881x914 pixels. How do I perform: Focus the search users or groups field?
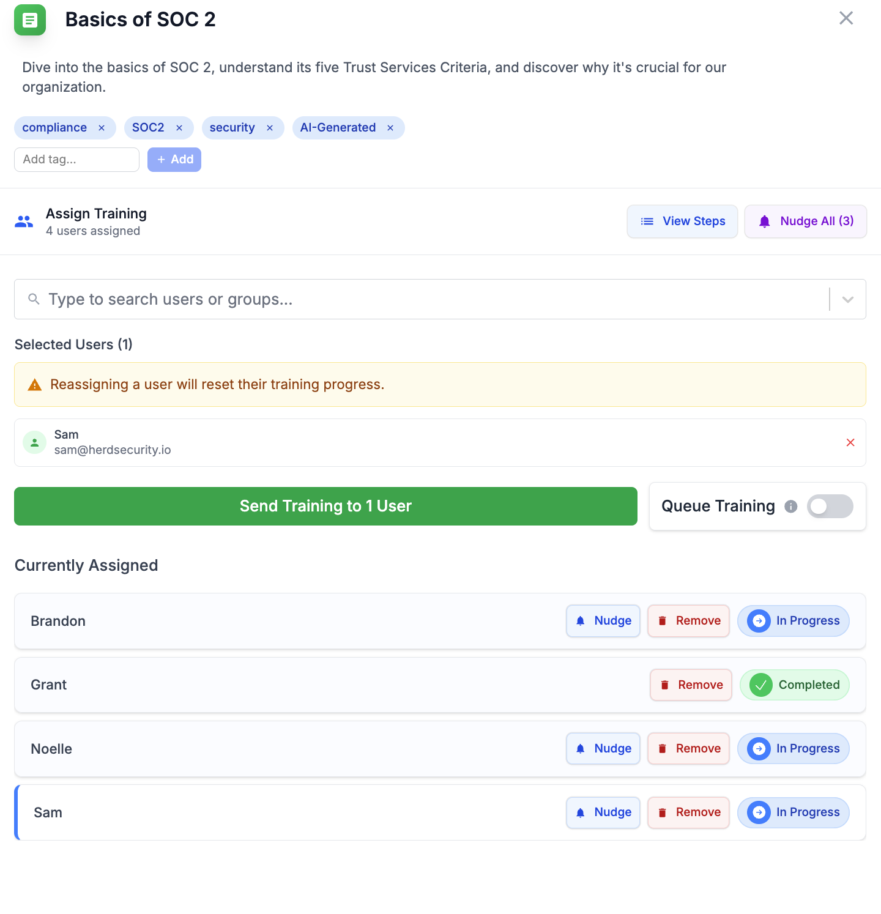click(x=428, y=299)
